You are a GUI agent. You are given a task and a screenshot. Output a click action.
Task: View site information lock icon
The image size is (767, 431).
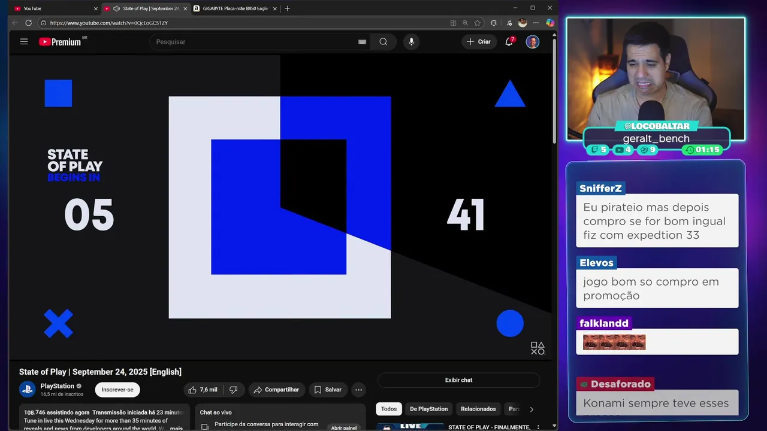(43, 23)
